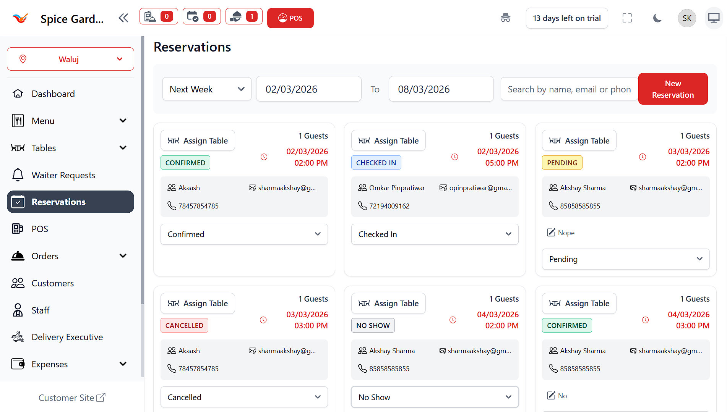Open Waiter Requests in the sidebar
This screenshot has height=412, width=727.
tap(63, 175)
